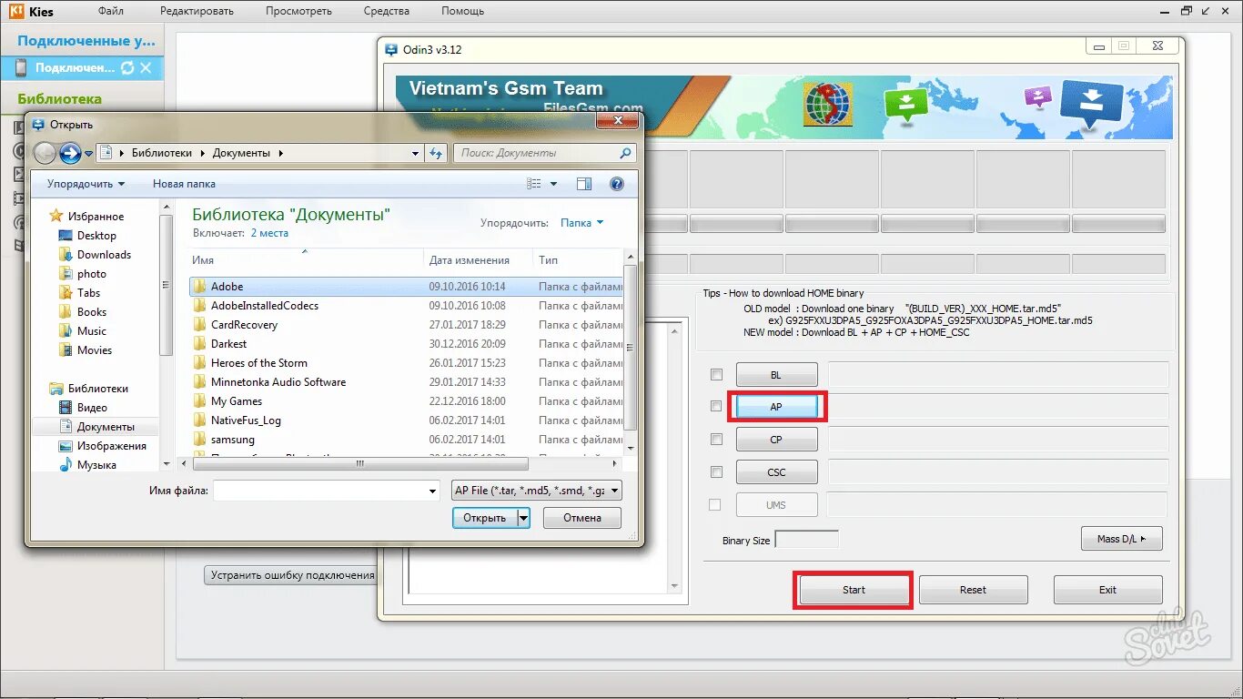Open the Помощь menu in Kies
Screen dimensions: 1243x699
click(462, 11)
